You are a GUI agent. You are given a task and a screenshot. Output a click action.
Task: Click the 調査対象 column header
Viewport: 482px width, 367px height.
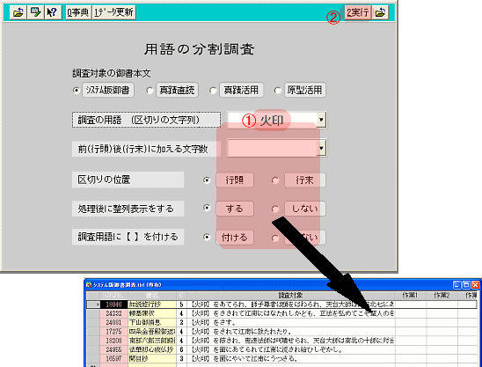[290, 296]
